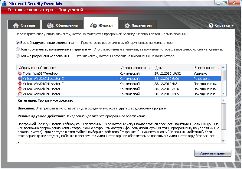
Task: Expand the Справка dropdown arrow
Action: point(233,26)
